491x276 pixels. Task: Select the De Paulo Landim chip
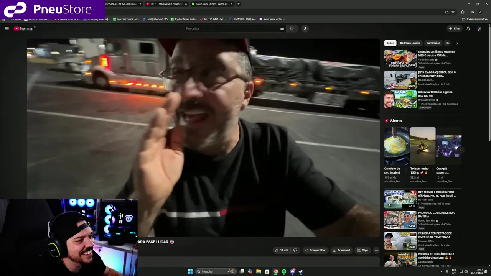tap(410, 43)
